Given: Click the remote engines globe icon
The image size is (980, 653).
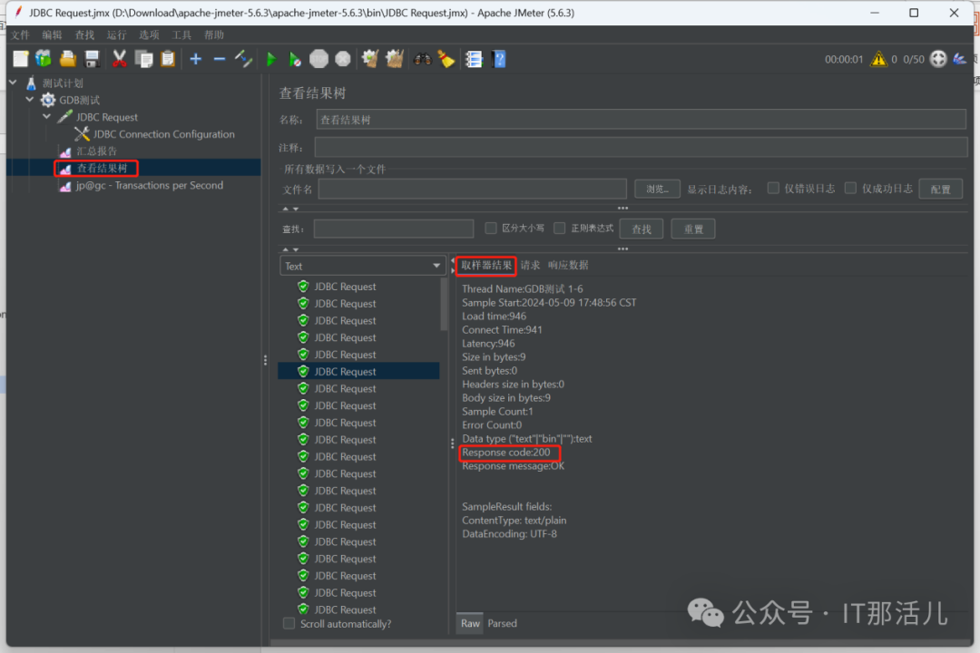Looking at the screenshot, I should pyautogui.click(x=938, y=59).
